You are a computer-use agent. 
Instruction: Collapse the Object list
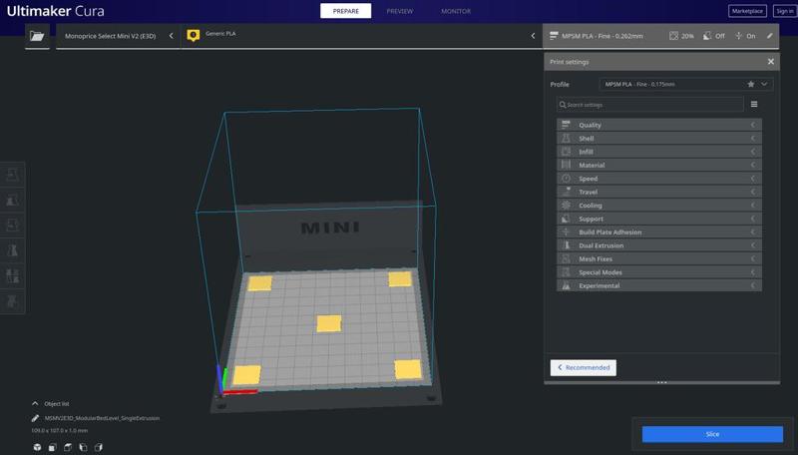pos(35,403)
